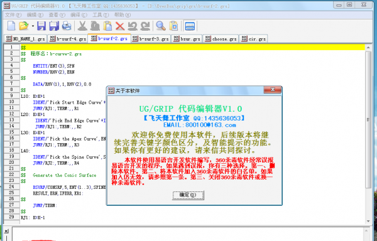Cut selection with scissors icon
This screenshot has width=377, height=241.
(x=82, y=26)
